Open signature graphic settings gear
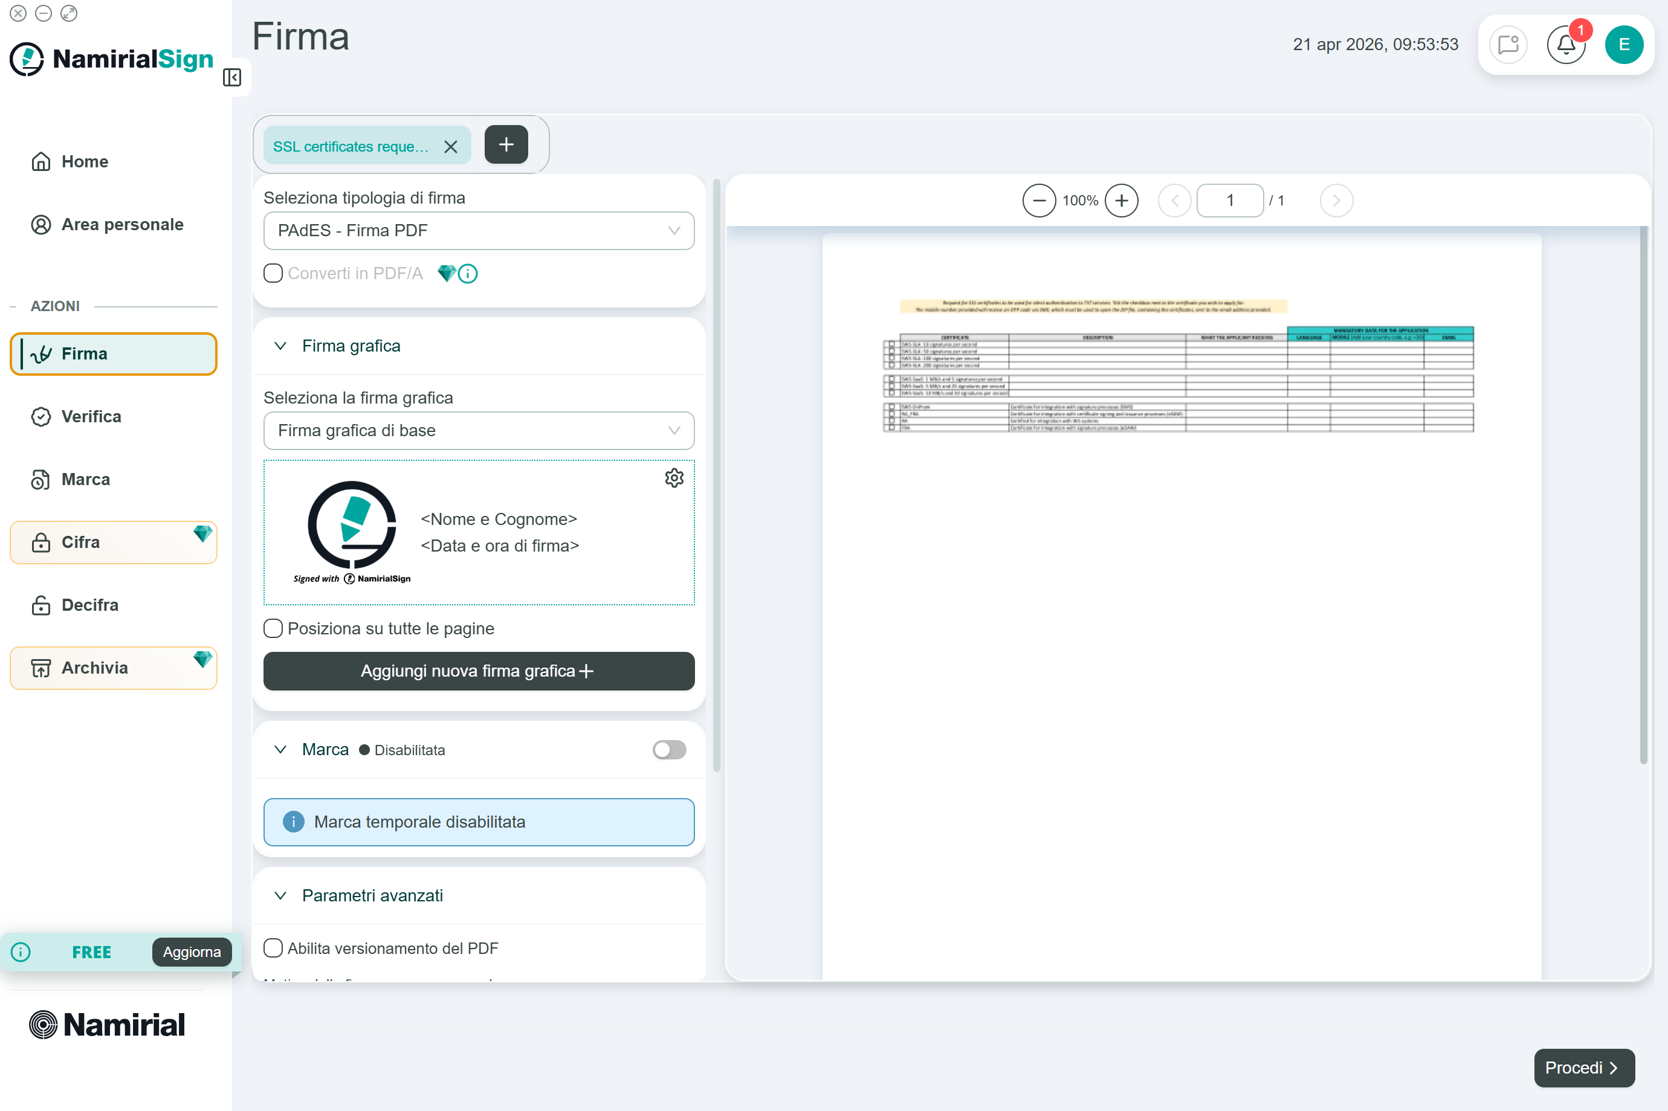The height and width of the screenshot is (1111, 1668). (x=674, y=478)
